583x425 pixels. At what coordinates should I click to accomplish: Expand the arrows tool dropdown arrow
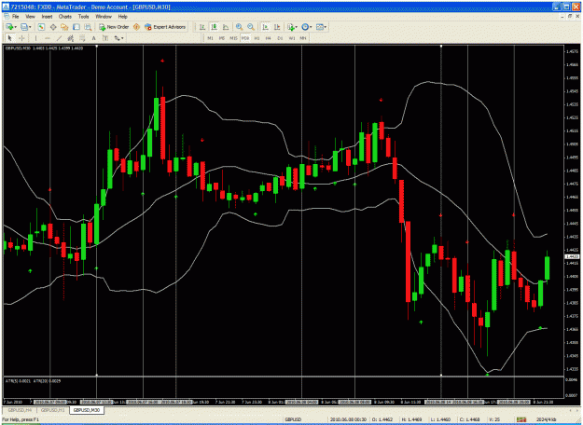click(x=122, y=38)
